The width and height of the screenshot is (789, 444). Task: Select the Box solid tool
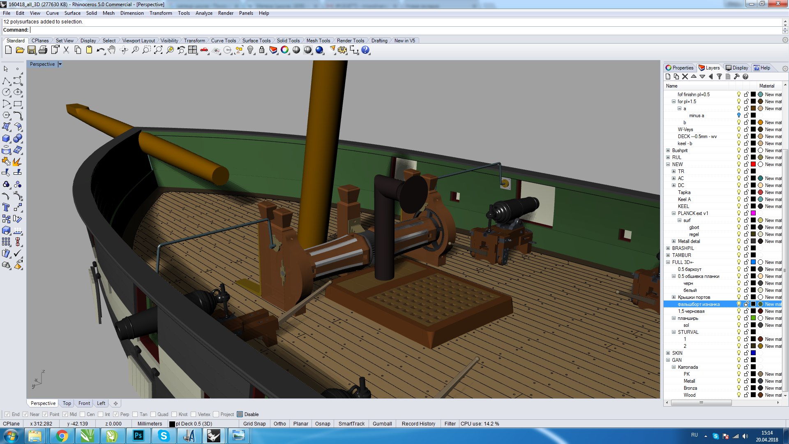click(7, 138)
